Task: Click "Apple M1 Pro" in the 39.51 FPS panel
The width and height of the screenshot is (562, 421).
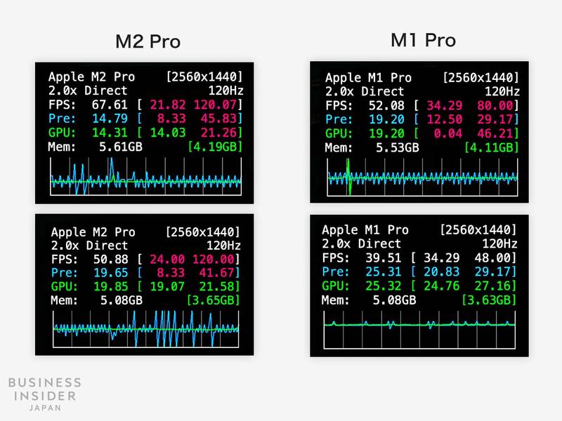Action: click(365, 230)
